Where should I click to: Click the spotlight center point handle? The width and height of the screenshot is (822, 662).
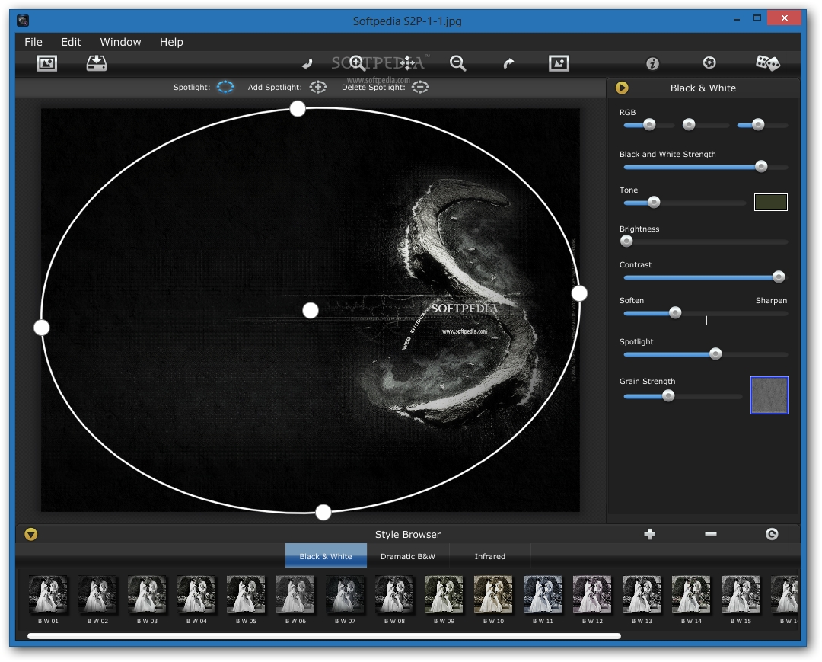[311, 311]
